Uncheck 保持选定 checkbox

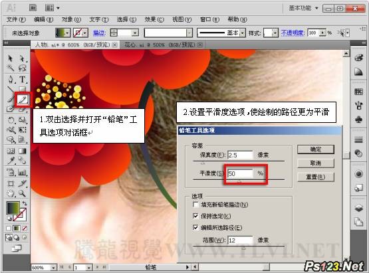tap(195, 216)
